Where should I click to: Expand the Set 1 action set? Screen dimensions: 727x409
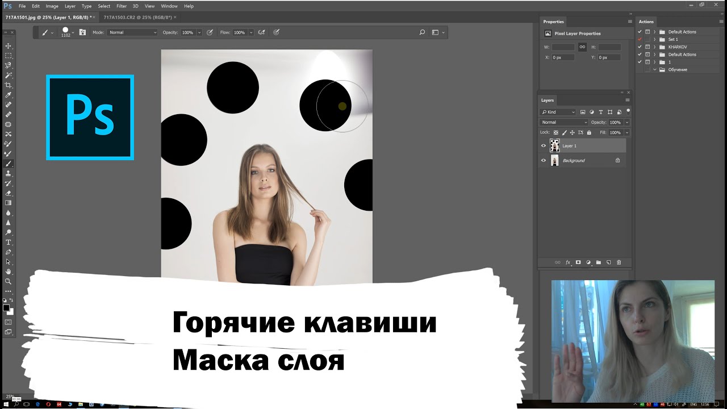(655, 39)
